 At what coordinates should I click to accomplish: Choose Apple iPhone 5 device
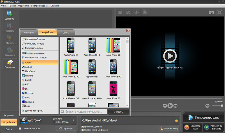click(92, 69)
